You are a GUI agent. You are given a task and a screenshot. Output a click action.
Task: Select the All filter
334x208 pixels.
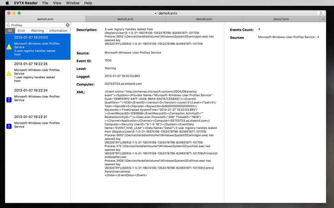click(10, 30)
